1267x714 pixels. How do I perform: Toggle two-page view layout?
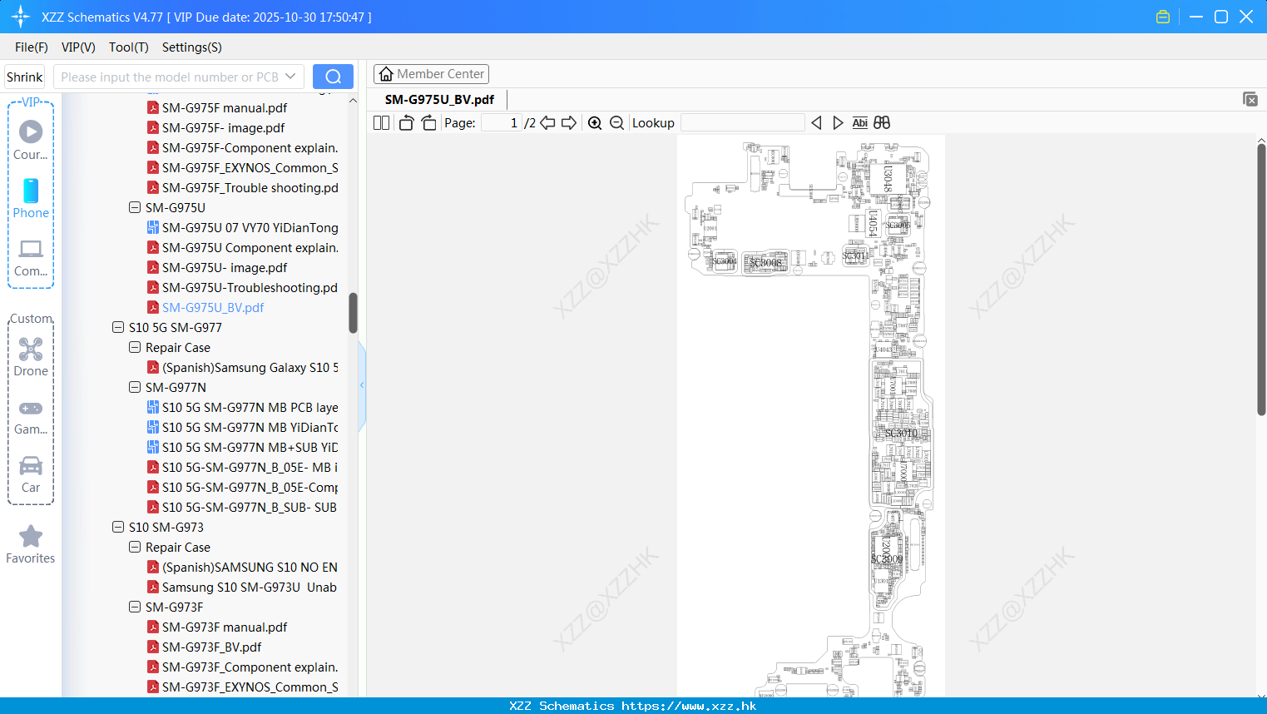pos(382,123)
